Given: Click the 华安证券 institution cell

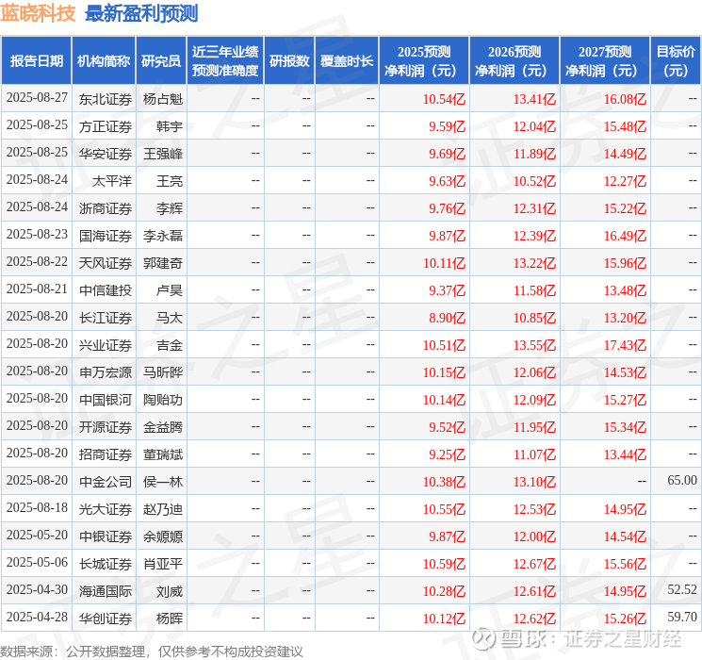Looking at the screenshot, I should pyautogui.click(x=106, y=154).
